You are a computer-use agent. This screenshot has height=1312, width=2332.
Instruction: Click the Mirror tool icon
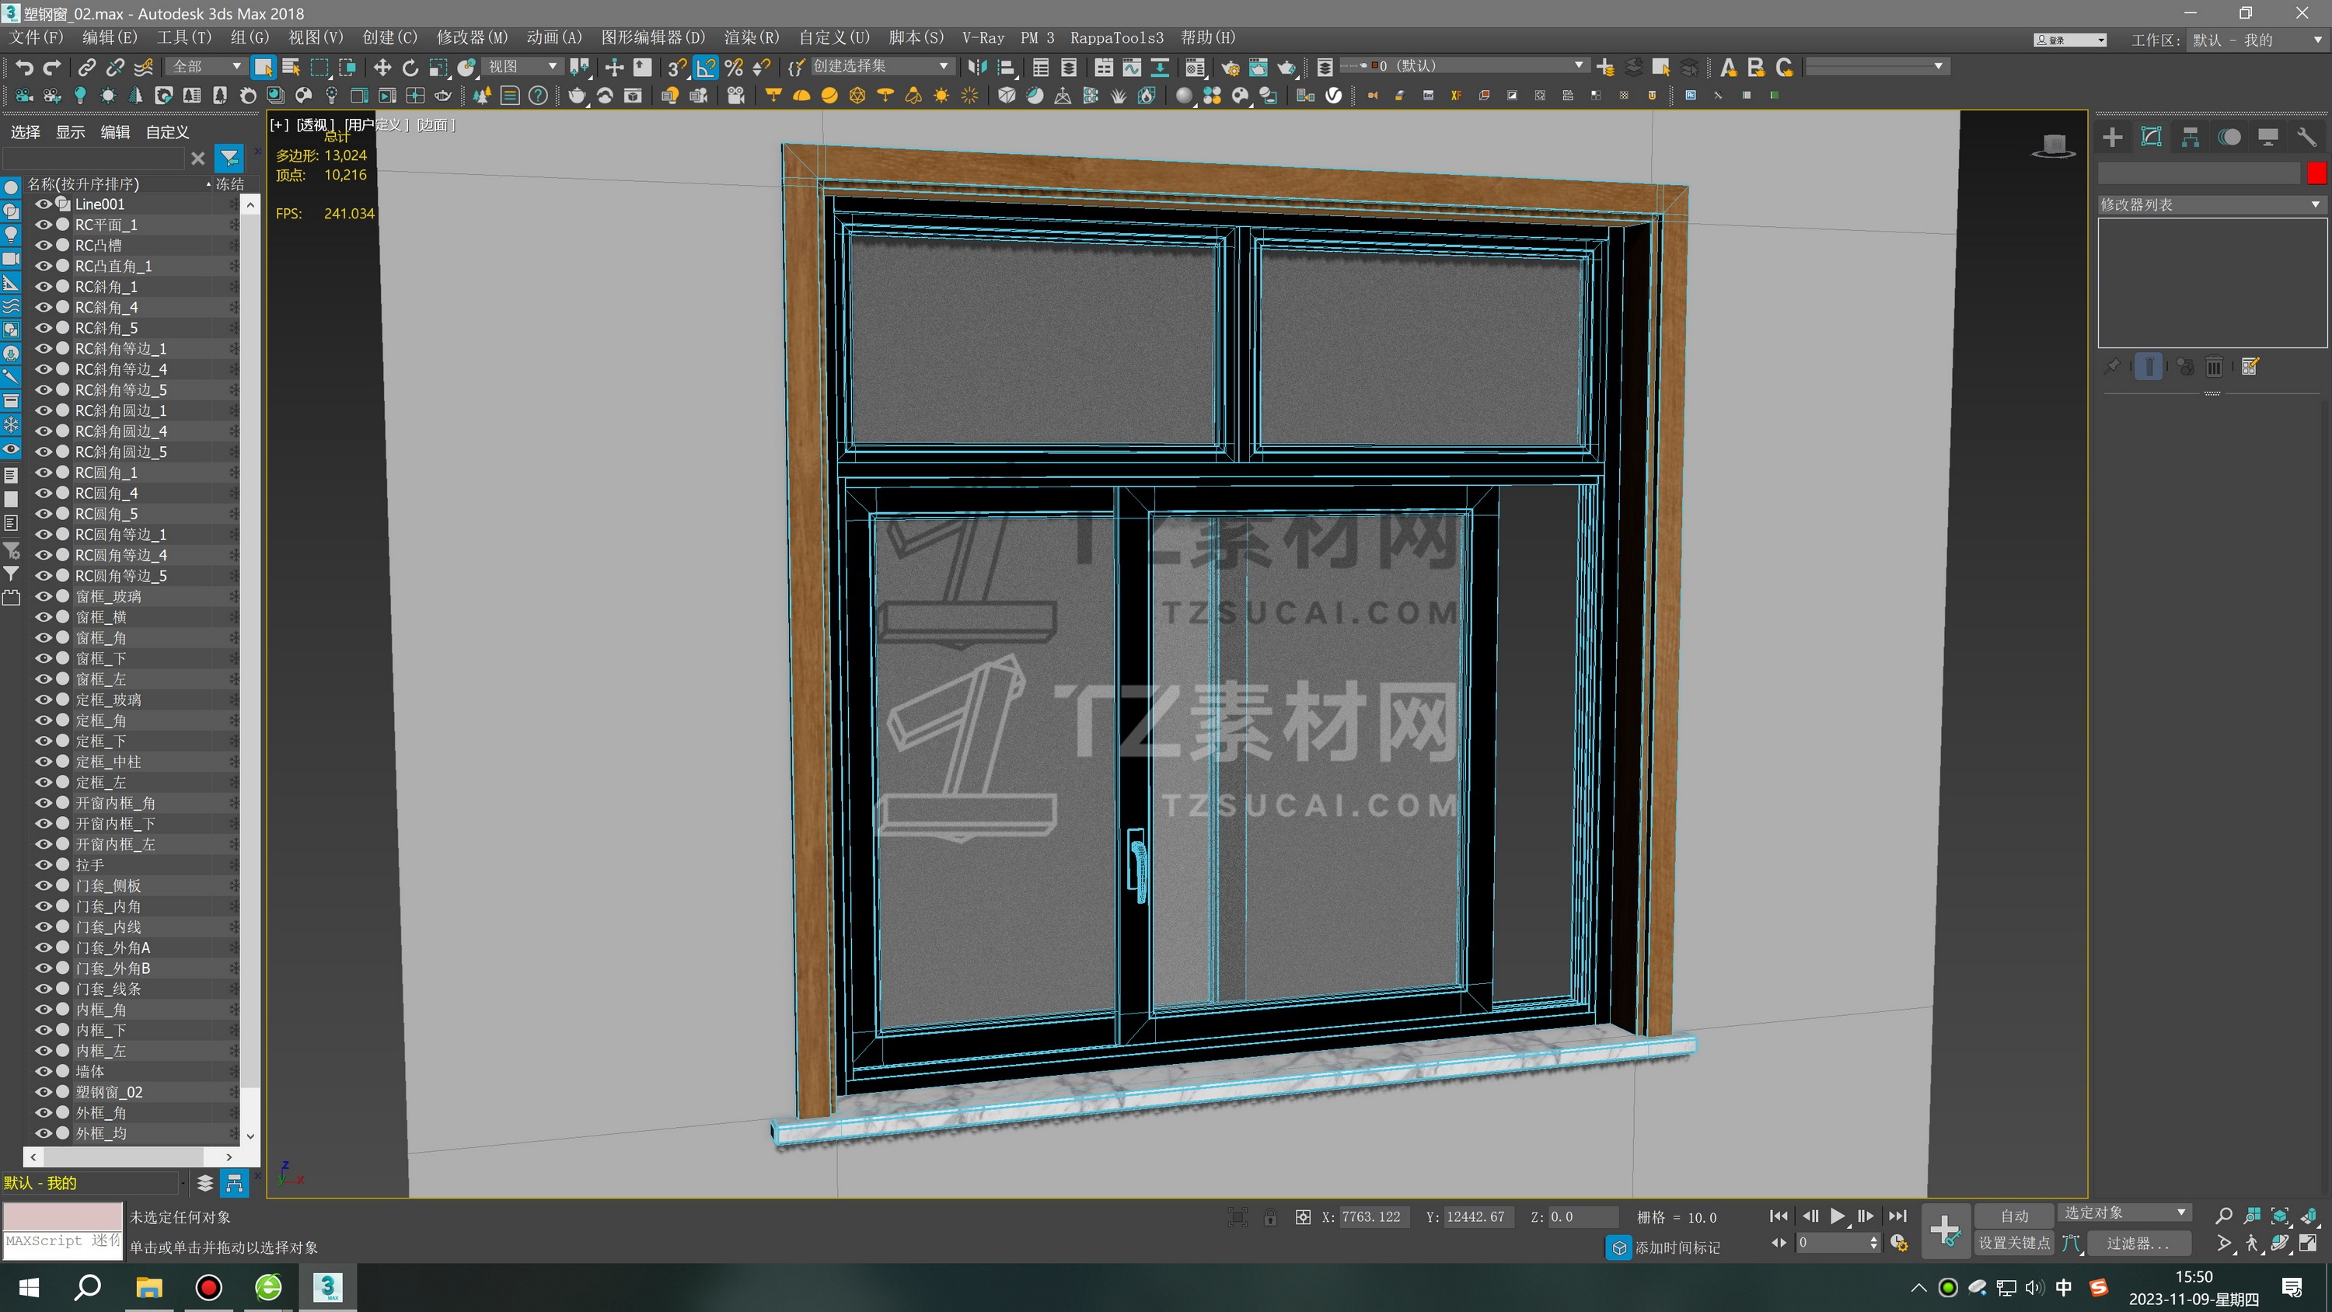click(977, 67)
